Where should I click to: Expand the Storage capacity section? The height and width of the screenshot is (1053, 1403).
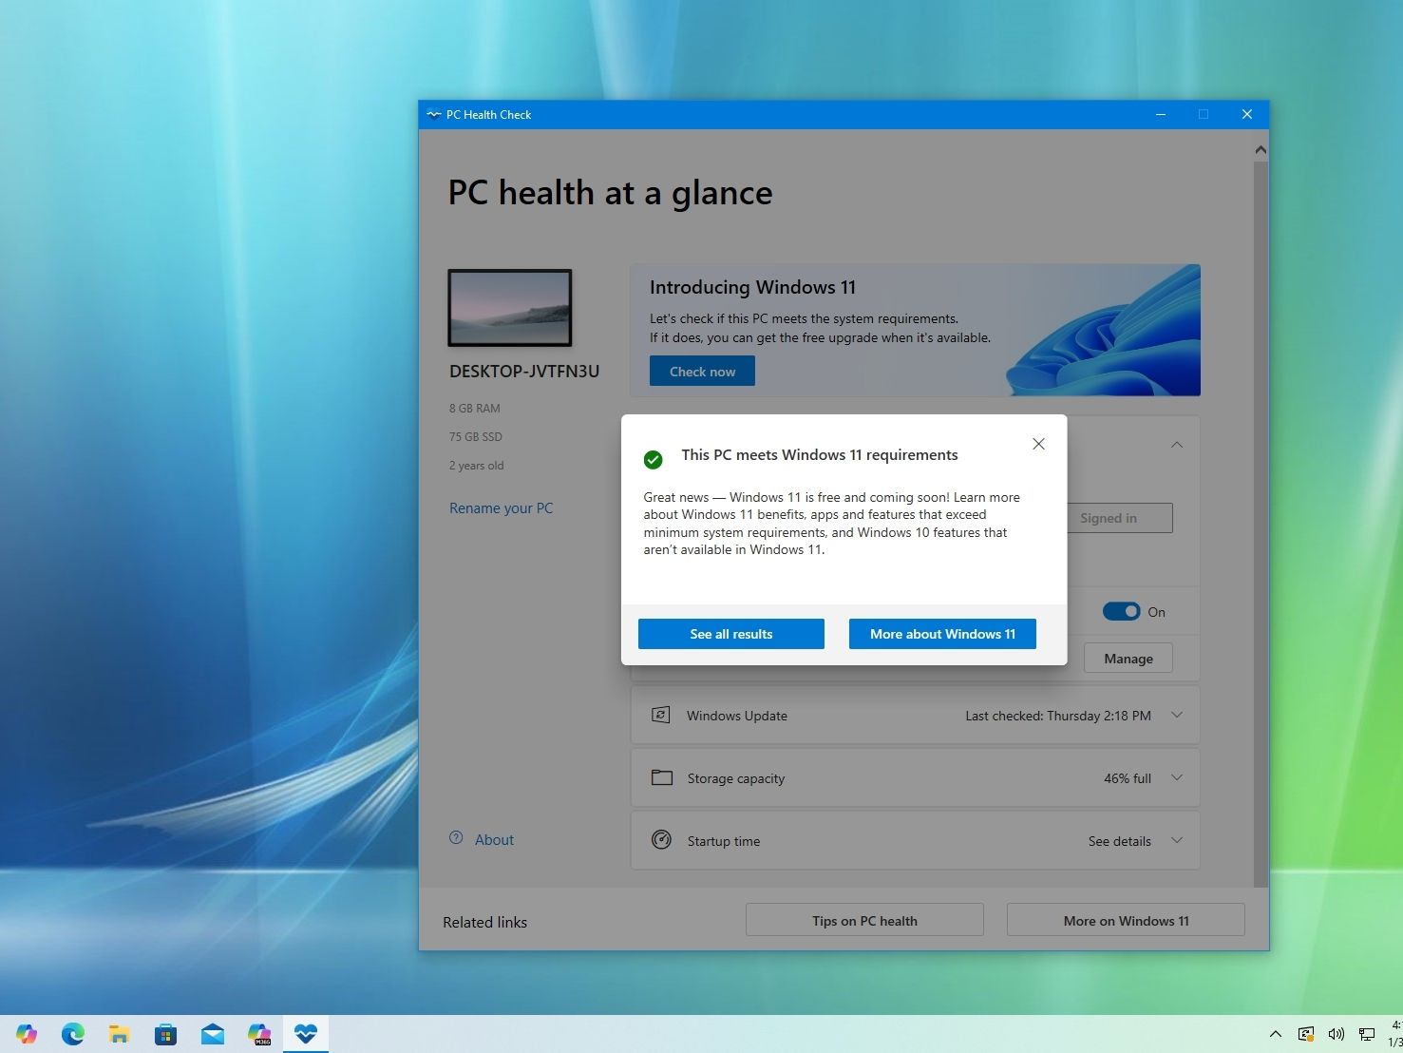(1177, 777)
